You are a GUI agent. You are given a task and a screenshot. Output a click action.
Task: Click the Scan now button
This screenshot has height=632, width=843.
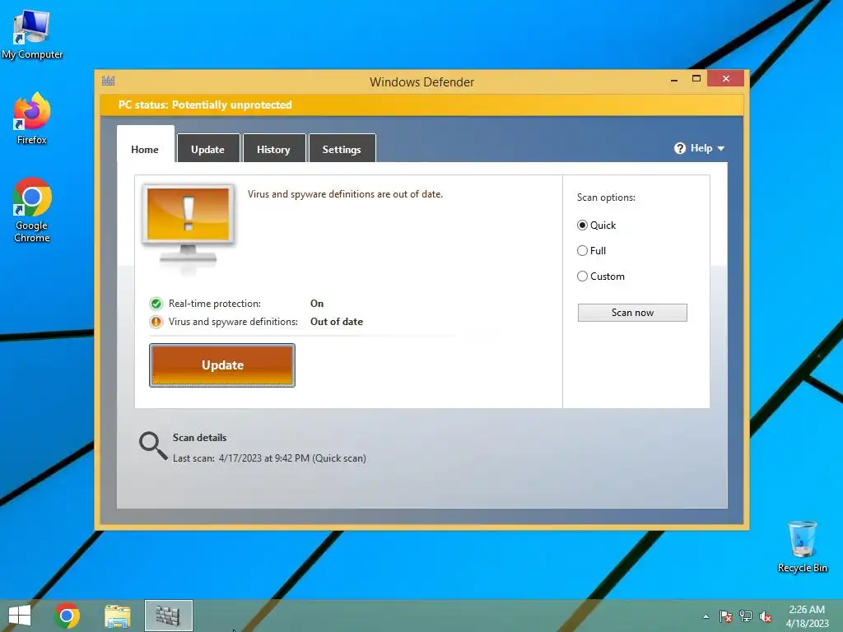632,313
